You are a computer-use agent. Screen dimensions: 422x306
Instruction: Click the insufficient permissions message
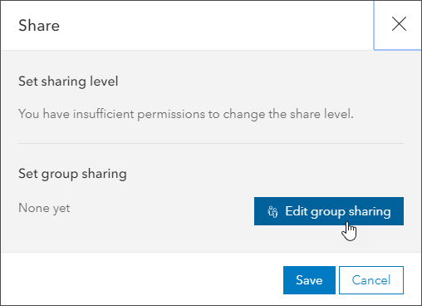186,114
